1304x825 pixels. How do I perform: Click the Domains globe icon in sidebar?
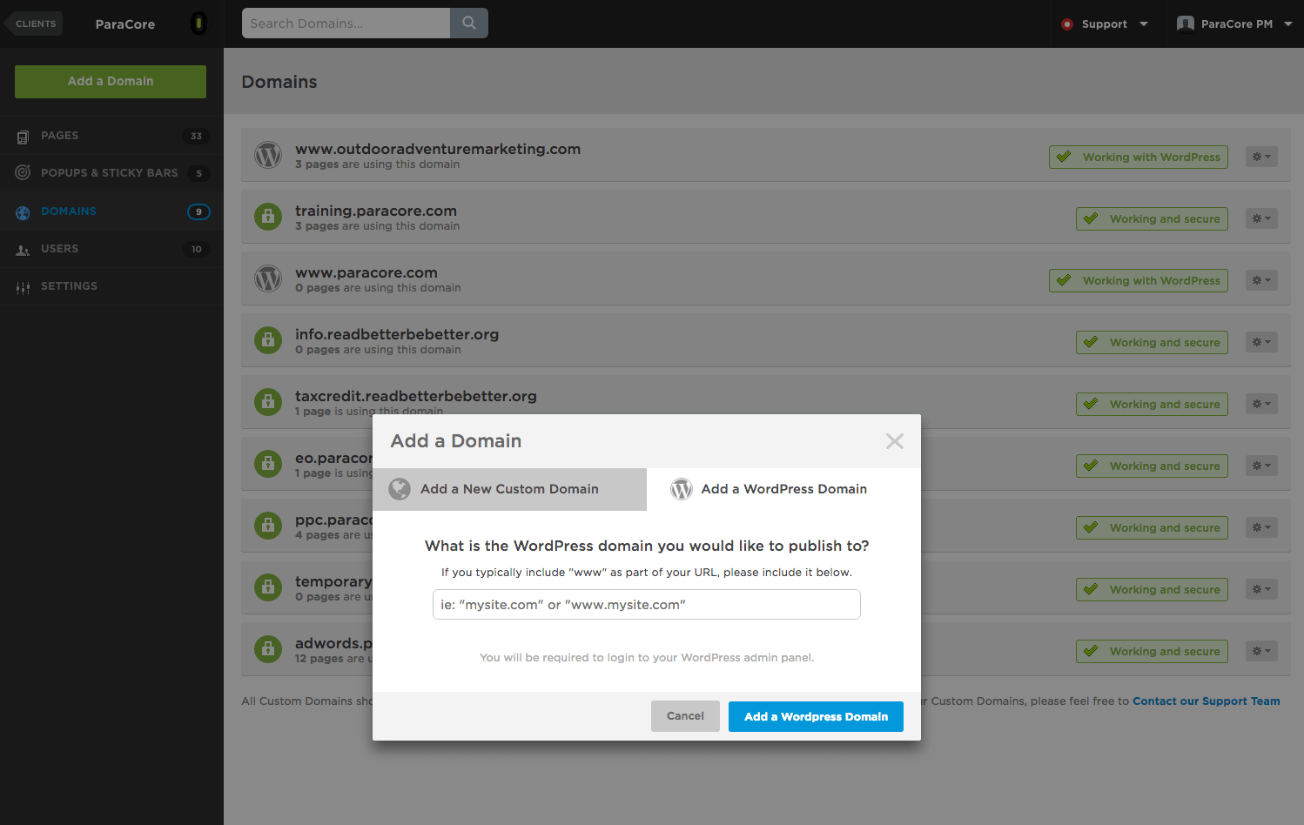point(24,212)
